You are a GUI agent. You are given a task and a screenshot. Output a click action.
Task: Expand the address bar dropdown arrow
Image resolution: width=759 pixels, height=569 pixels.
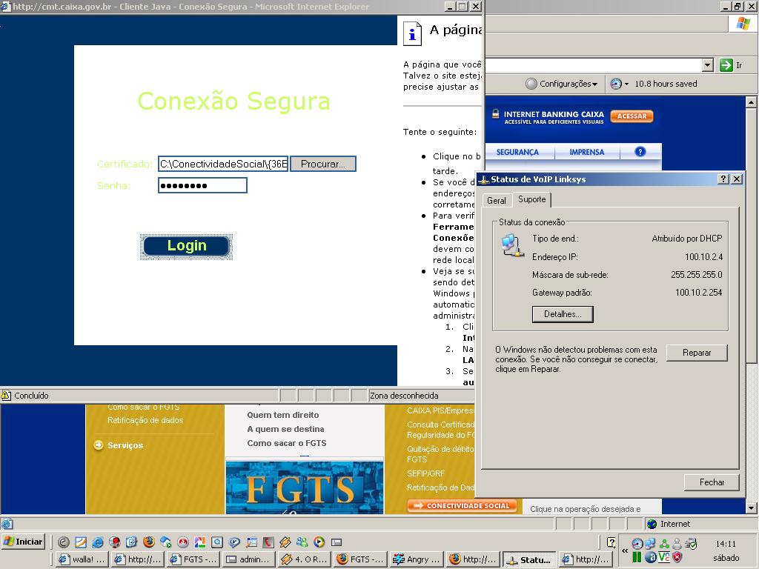[x=708, y=65]
